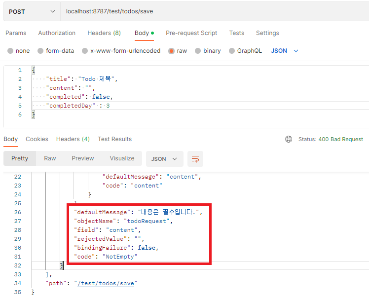Select the Pretty response view
Image resolution: width=369 pixels, height=300 pixels.
tap(20, 158)
